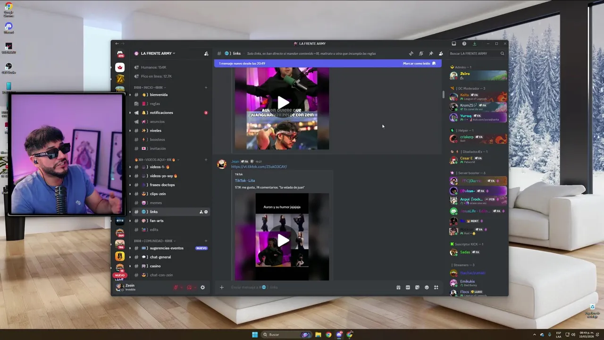Open the invitación channel

(x=171, y=149)
